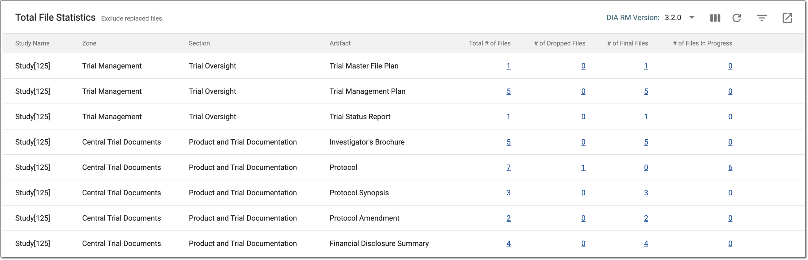Open total files link for Protocol Amendment
808x260 pixels.
[x=508, y=218]
